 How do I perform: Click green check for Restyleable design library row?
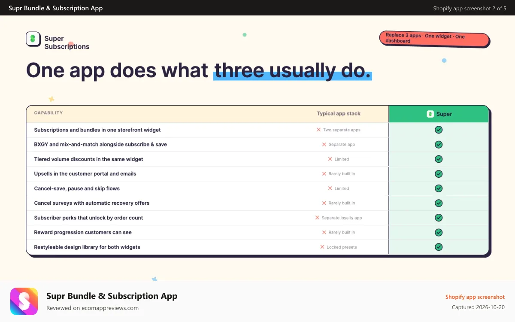(x=439, y=247)
